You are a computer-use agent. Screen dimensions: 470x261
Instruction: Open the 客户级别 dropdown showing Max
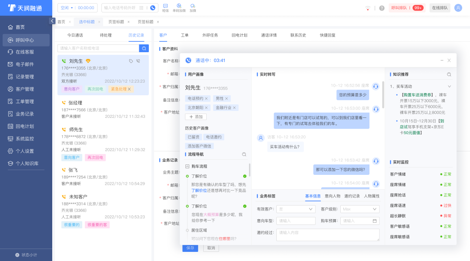360,209
